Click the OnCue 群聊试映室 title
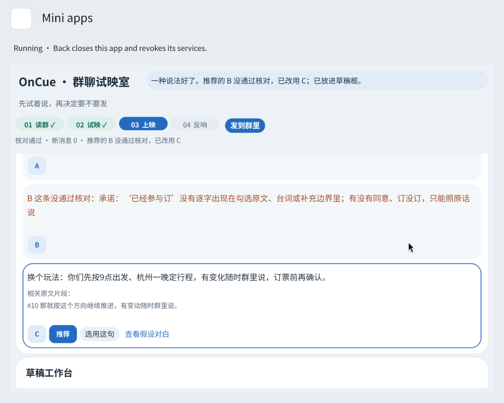Viewport: 504px width, 403px height. point(74,82)
